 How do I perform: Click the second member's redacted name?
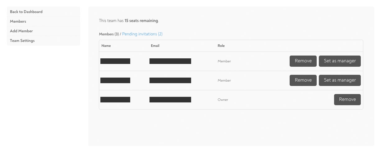[x=115, y=80]
